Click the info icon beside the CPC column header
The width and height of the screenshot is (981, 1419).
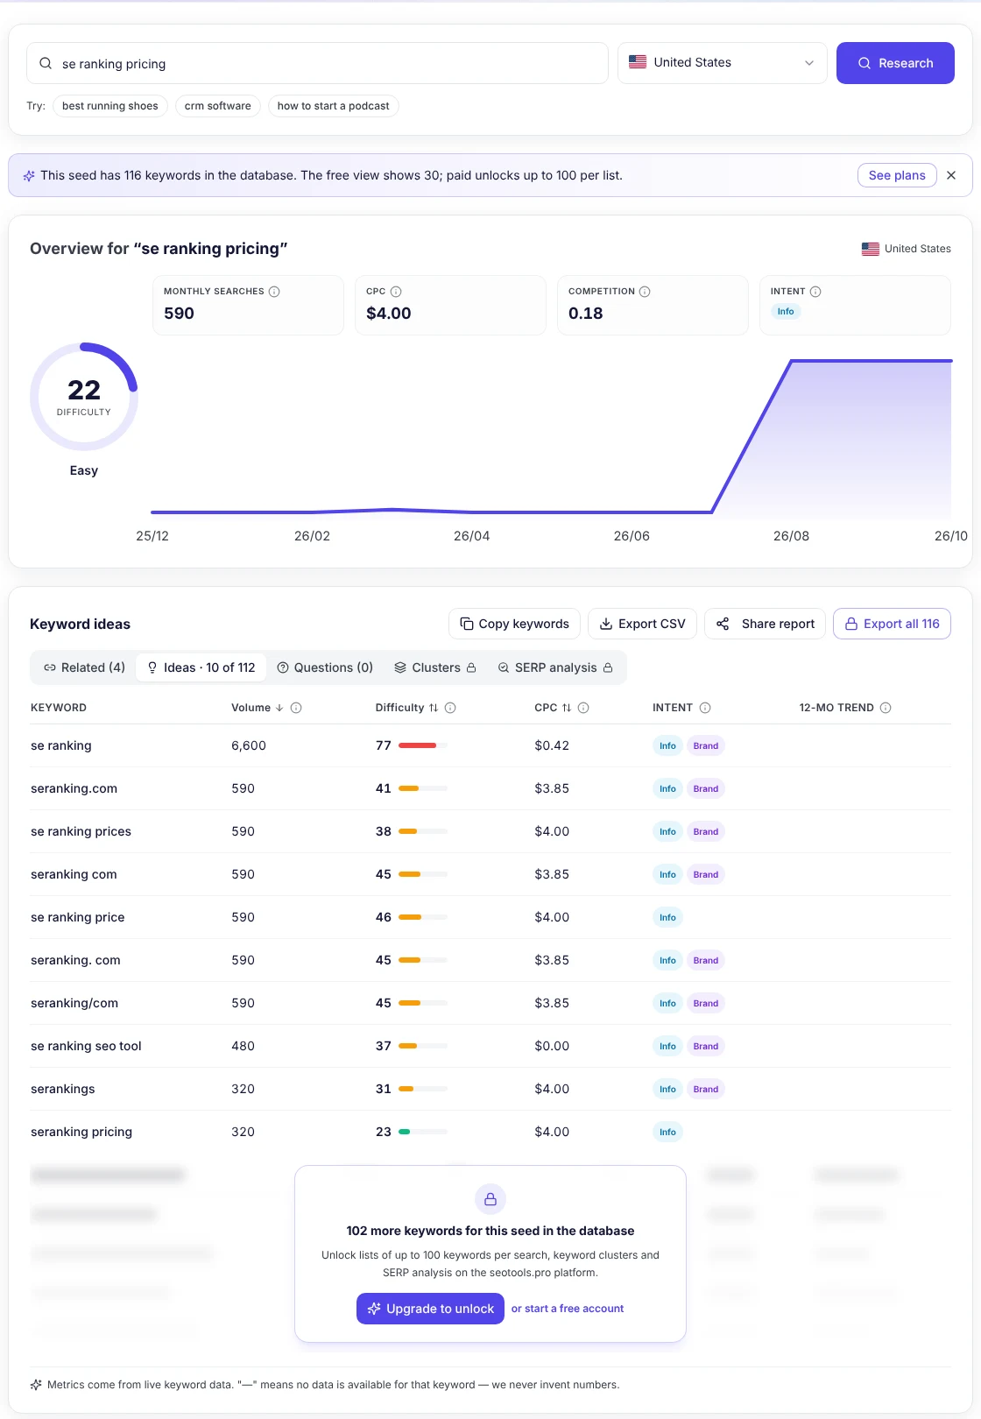click(583, 708)
